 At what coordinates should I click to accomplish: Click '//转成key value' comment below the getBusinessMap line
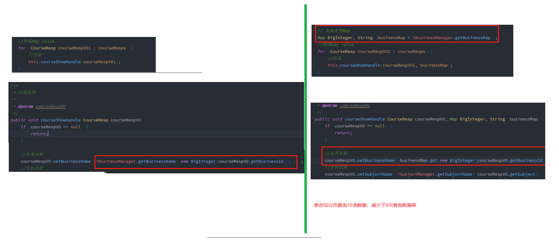click(336, 44)
